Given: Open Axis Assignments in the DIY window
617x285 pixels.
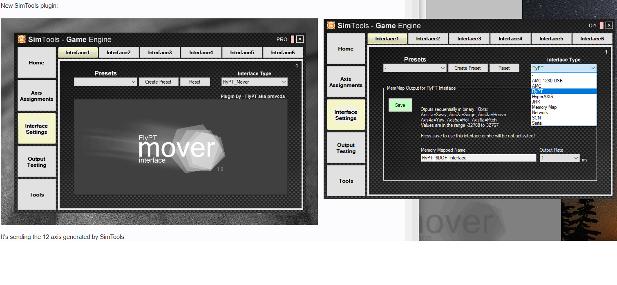Looking at the screenshot, I should point(346,82).
